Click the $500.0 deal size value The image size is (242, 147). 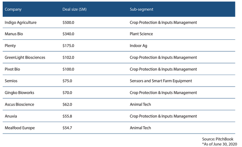69,23
